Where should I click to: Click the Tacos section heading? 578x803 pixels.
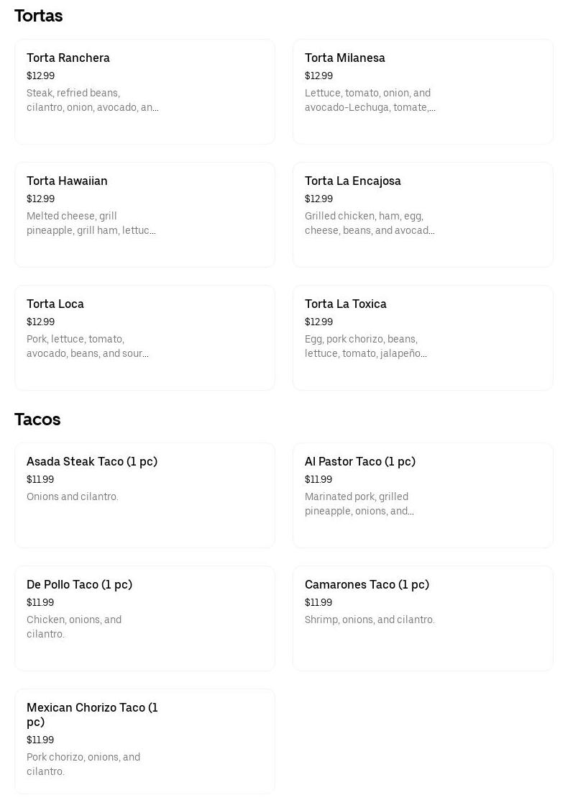[x=37, y=419]
